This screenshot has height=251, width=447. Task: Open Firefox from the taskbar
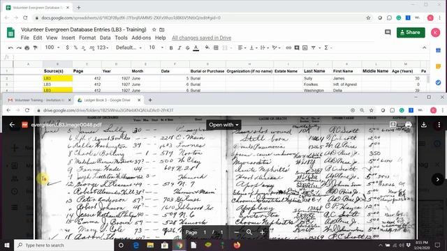tap(237, 245)
